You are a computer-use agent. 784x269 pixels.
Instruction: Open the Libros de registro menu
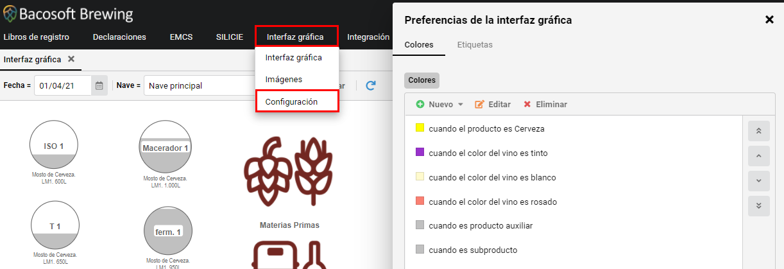pos(36,37)
